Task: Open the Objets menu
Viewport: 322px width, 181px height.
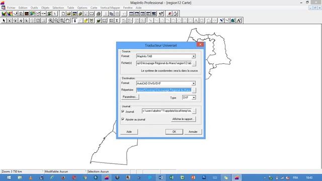Action: pyautogui.click(x=45, y=8)
